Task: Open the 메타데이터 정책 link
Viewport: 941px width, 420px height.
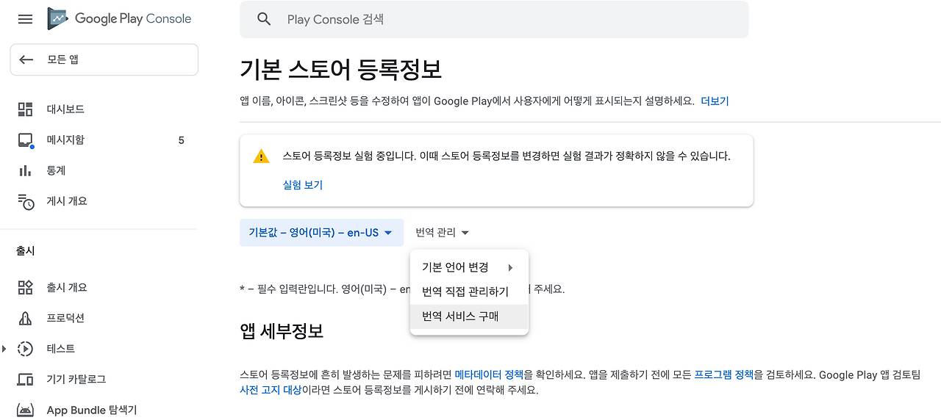Action: click(489, 374)
